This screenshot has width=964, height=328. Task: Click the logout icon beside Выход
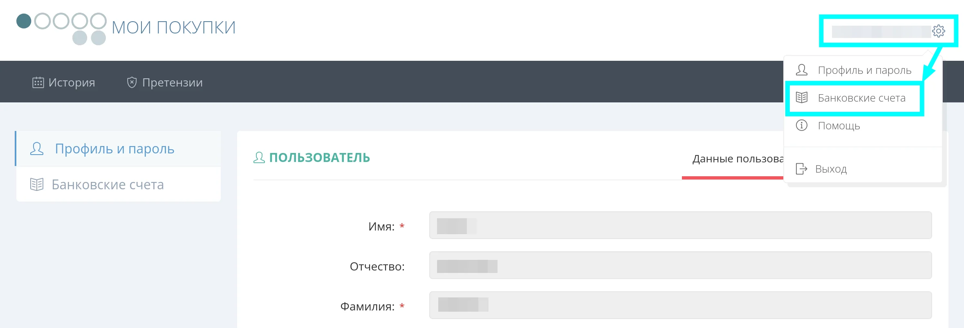click(802, 168)
